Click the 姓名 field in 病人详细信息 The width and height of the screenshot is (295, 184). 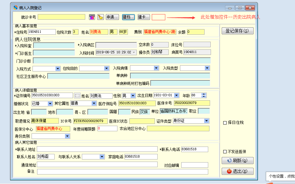101,96
